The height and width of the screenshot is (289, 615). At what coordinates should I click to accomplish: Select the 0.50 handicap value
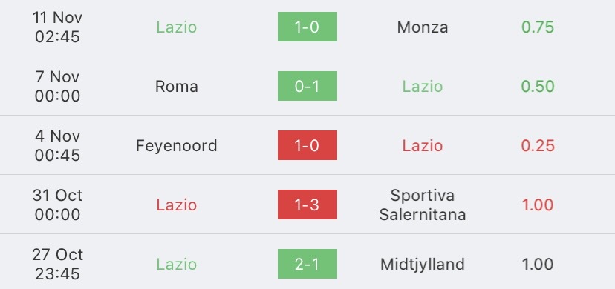[x=538, y=87]
